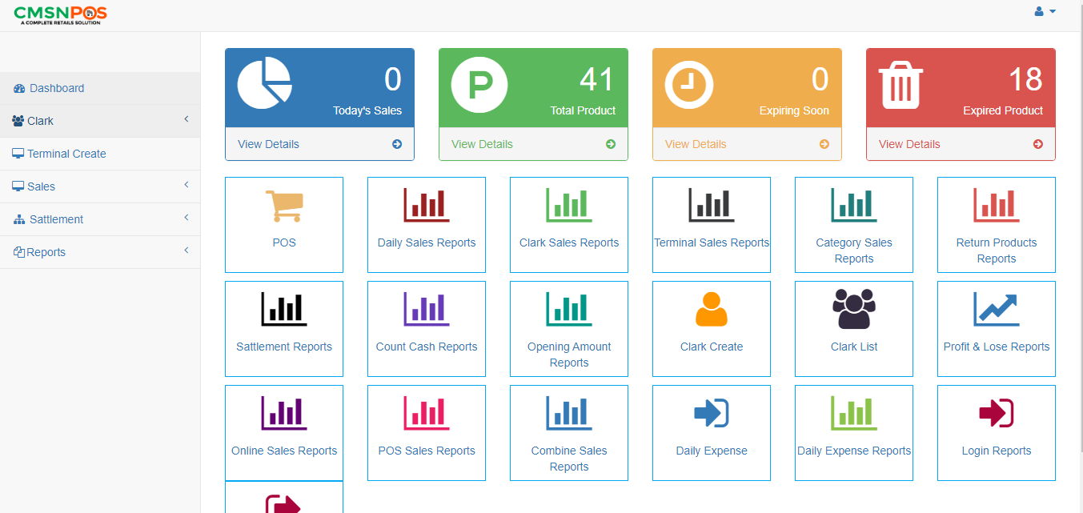Expand the Sales section in sidebar
The image size is (1083, 513).
(x=100, y=186)
